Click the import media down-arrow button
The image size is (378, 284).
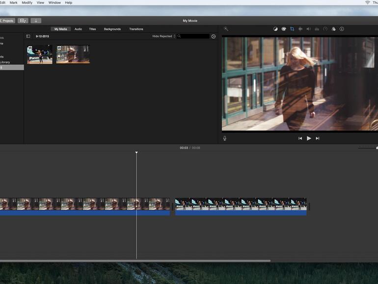36,21
